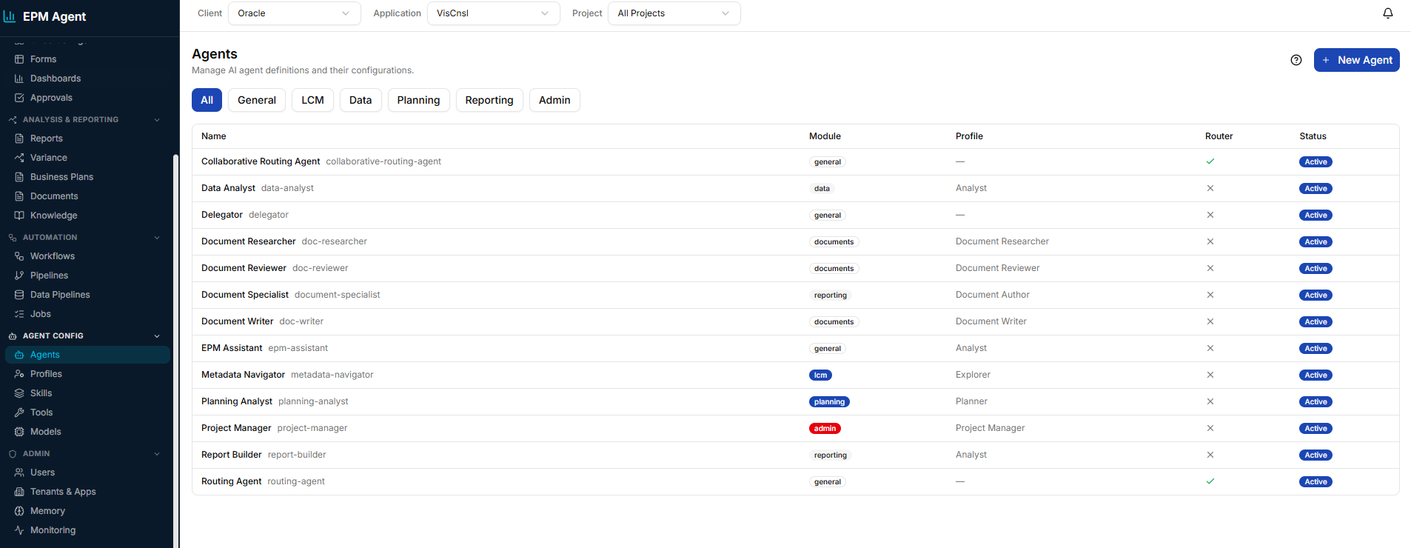Open the Data Analyst agent
Screen dimensions: 1411x548
(x=795, y=188)
